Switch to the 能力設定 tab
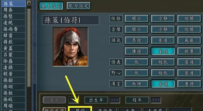 click(x=79, y=6)
